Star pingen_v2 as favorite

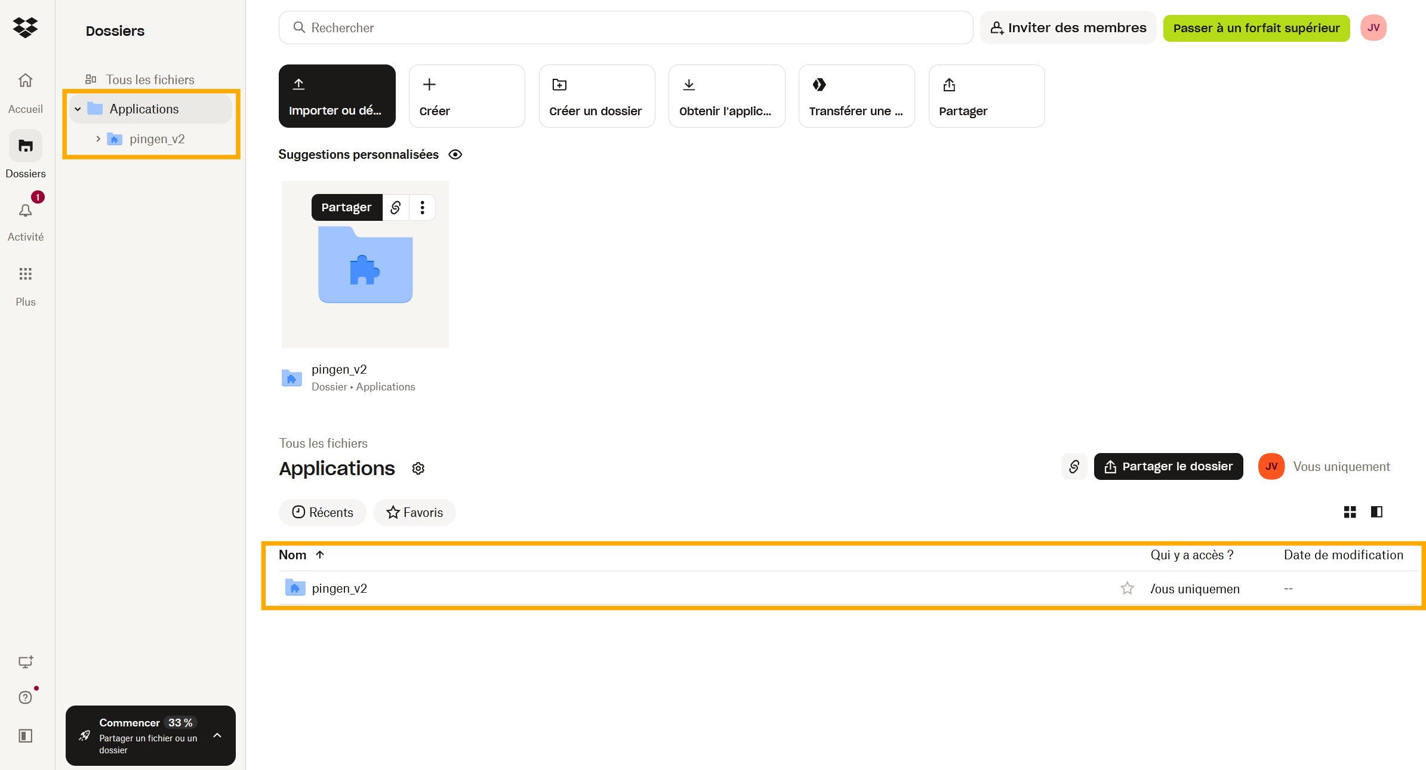pyautogui.click(x=1127, y=589)
